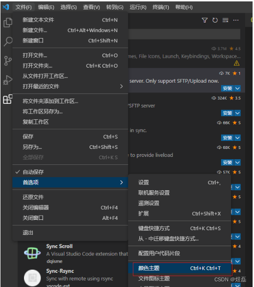The width and height of the screenshot is (254, 287).
Task: Open 联机服务设置 submenu entry
Action: pyautogui.click(x=179, y=193)
